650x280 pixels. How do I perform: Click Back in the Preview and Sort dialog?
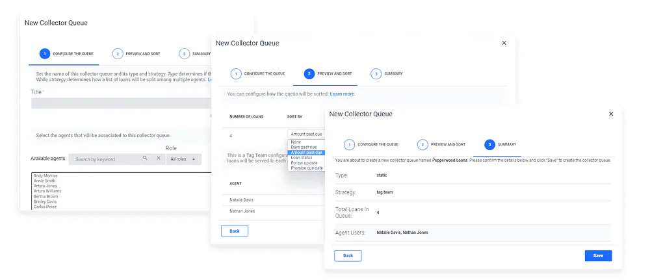tap(235, 231)
